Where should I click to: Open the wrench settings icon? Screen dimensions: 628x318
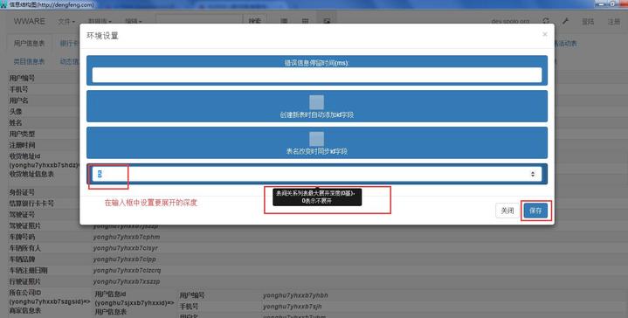[565, 21]
